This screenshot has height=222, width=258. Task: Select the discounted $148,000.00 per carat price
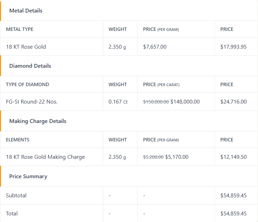(x=185, y=102)
